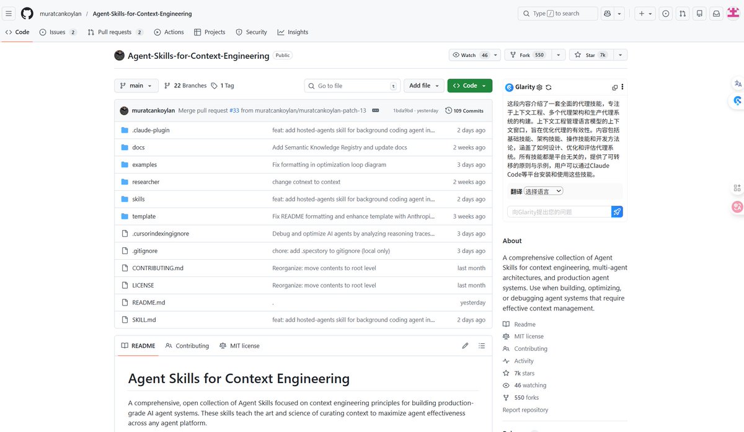Edit the README with the pencil icon
The height and width of the screenshot is (432, 744).
tap(465, 346)
